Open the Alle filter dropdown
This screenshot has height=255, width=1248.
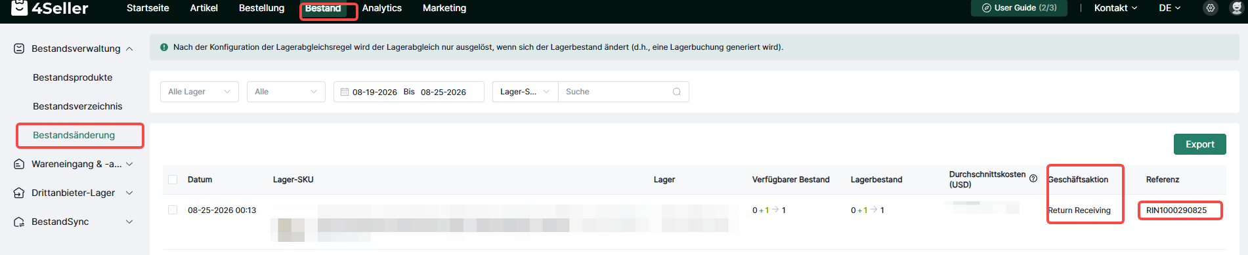click(286, 92)
